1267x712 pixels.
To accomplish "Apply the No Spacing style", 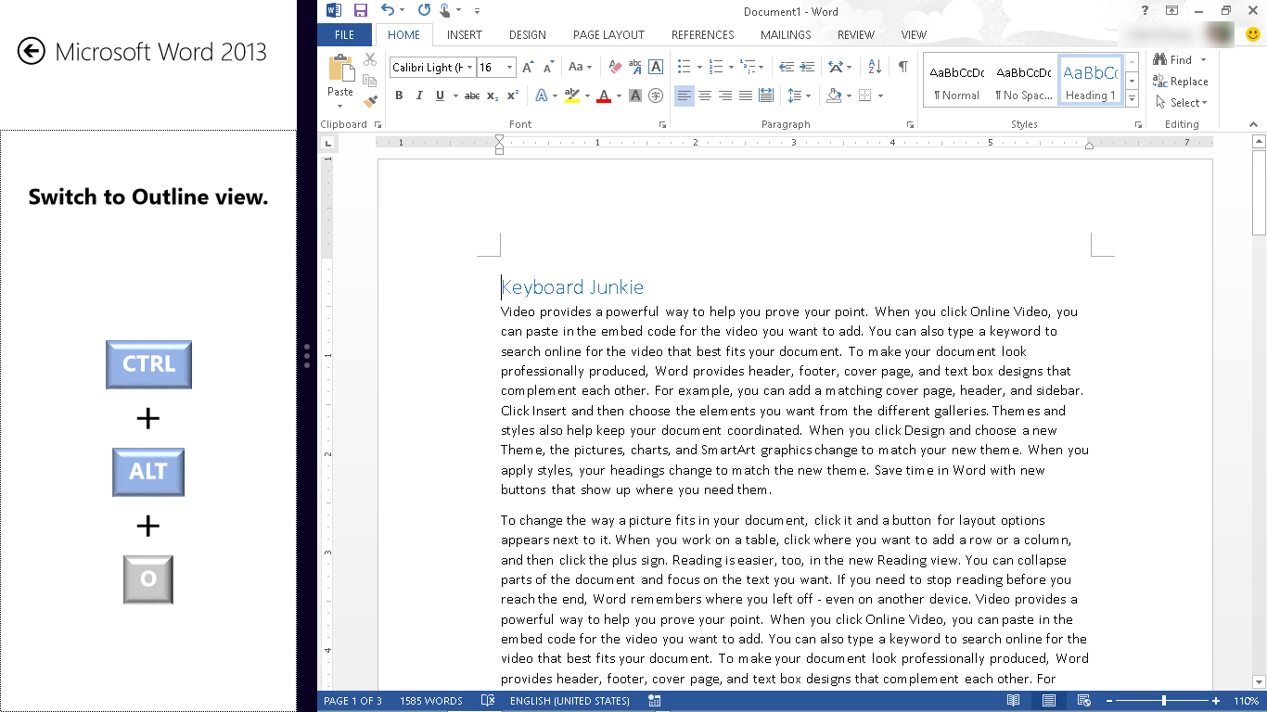I will (1023, 81).
